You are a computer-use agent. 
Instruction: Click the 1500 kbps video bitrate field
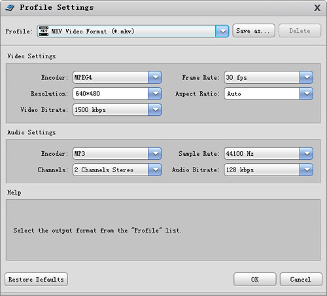(x=111, y=109)
